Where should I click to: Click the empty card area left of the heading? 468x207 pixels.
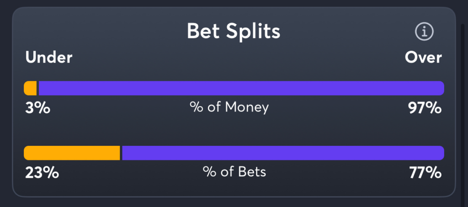99,32
